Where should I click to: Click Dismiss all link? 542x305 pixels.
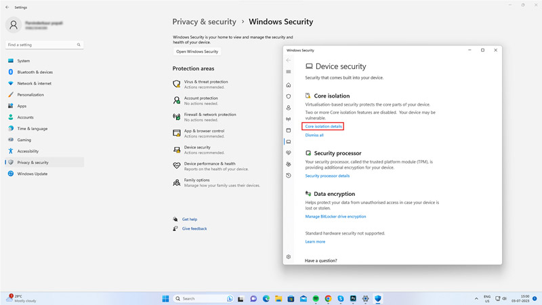pos(314,135)
